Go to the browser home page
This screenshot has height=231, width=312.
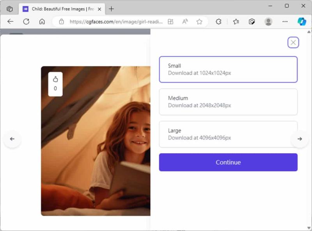pos(42,21)
